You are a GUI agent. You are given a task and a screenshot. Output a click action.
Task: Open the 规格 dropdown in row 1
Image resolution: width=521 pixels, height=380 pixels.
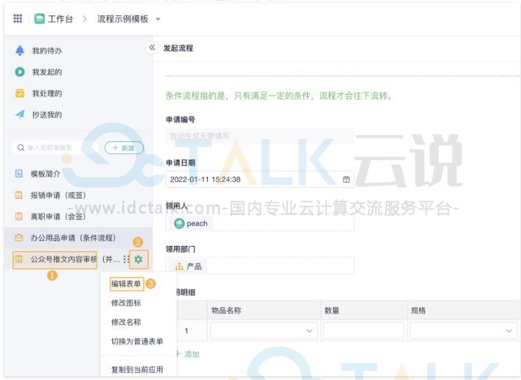click(x=464, y=331)
